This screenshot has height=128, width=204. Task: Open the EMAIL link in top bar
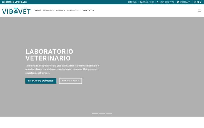[x=133, y=2]
